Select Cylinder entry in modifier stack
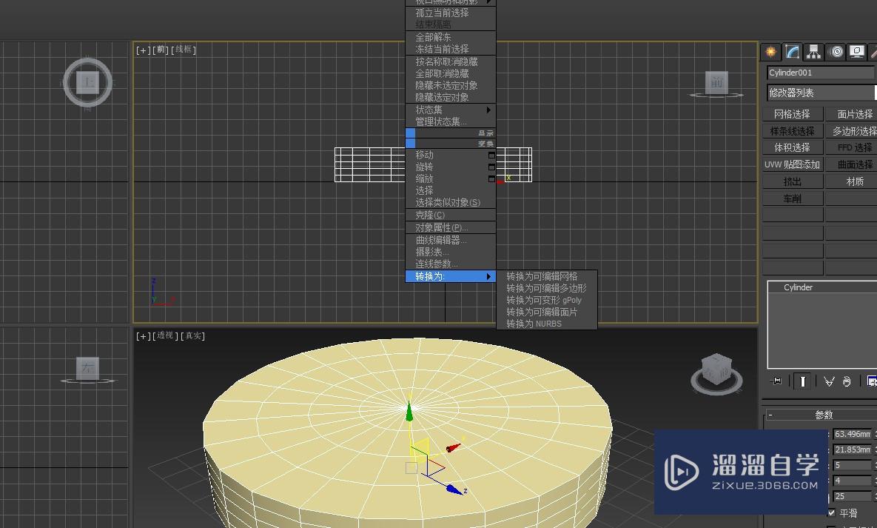The width and height of the screenshot is (877, 528). pyautogui.click(x=822, y=287)
